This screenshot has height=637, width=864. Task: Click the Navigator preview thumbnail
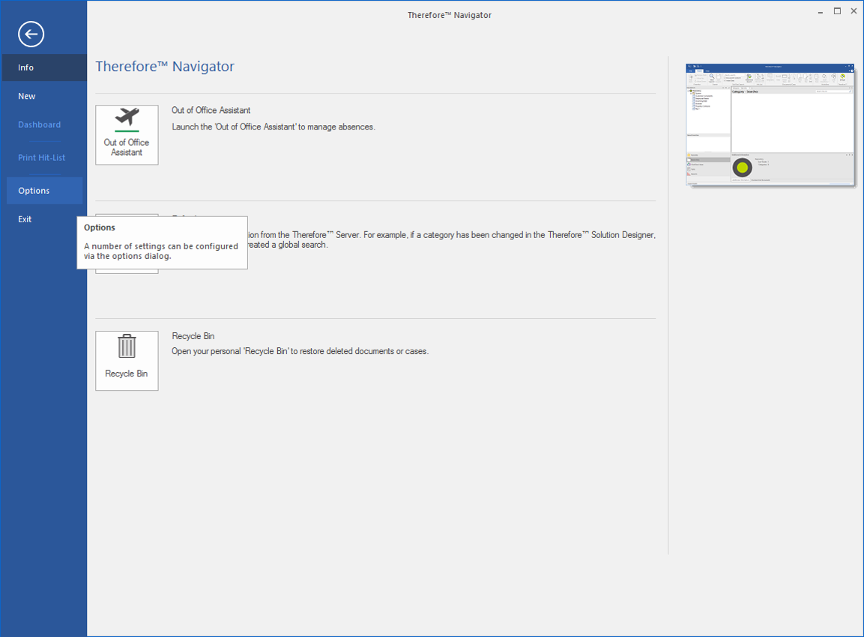(x=770, y=125)
